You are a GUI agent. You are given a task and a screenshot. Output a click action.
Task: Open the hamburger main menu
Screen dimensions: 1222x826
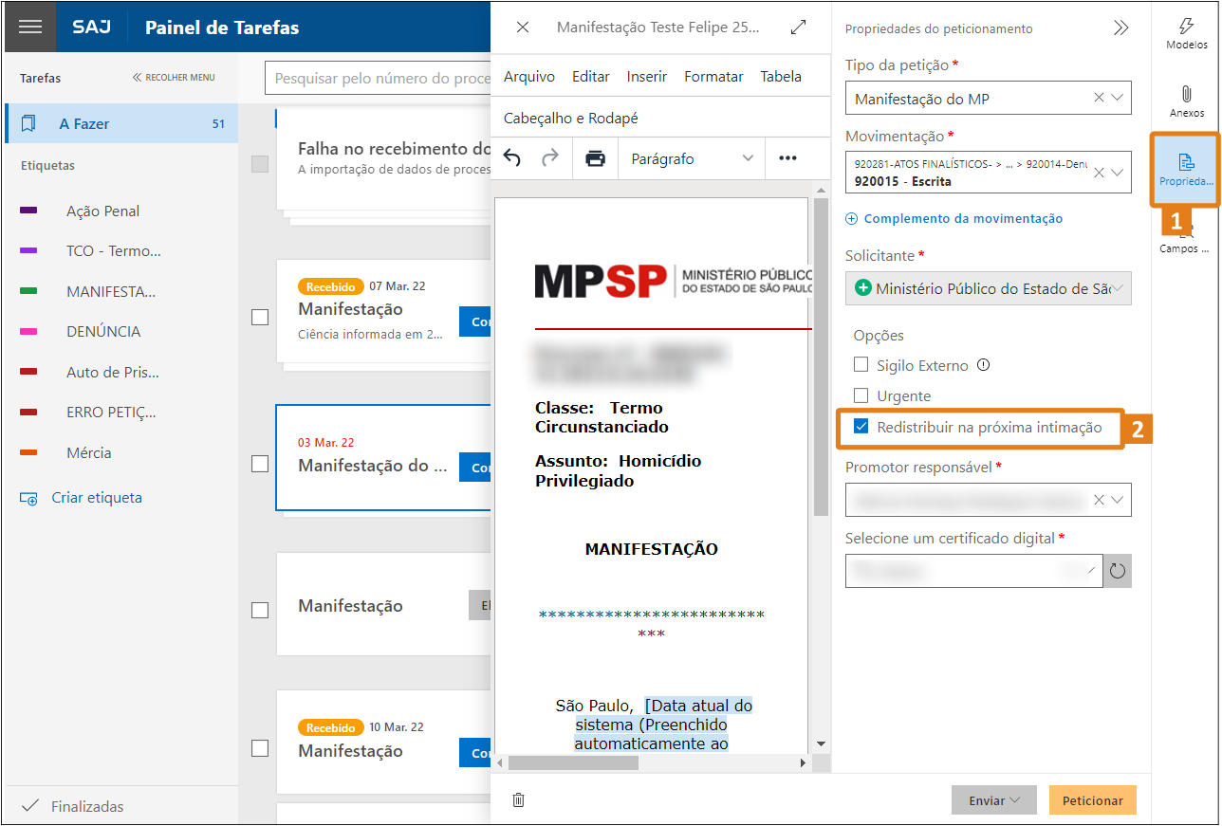pyautogui.click(x=30, y=27)
